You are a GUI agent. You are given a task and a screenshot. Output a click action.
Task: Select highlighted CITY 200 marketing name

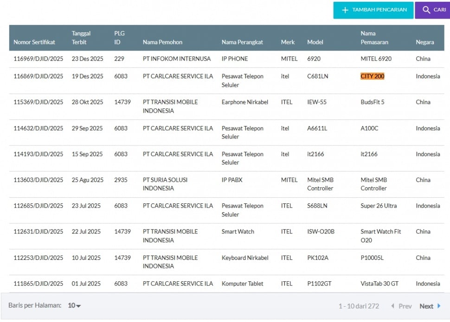point(372,76)
